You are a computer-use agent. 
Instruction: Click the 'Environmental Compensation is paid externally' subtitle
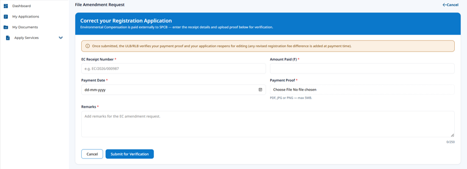tap(176, 27)
